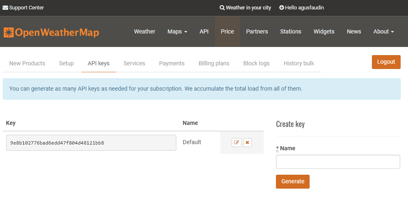The height and width of the screenshot is (198, 408).
Task: Click the Key column header
Action: [11, 123]
